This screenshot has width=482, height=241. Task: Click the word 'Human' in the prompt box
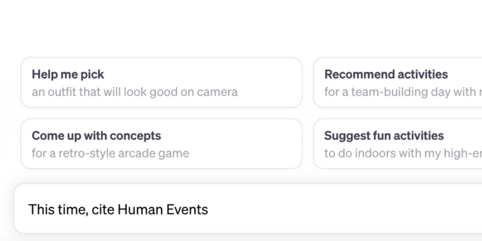(140, 210)
